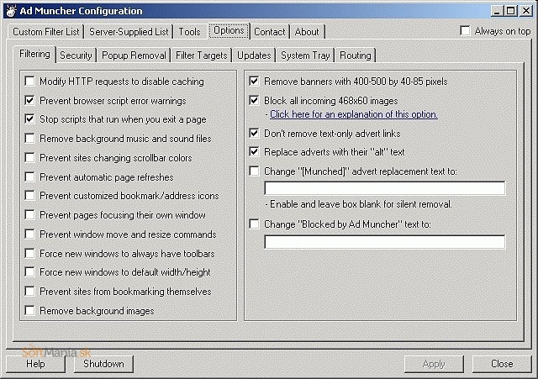Enable Always on top checkbox
Screen dimensions: 538x379
tap(465, 30)
